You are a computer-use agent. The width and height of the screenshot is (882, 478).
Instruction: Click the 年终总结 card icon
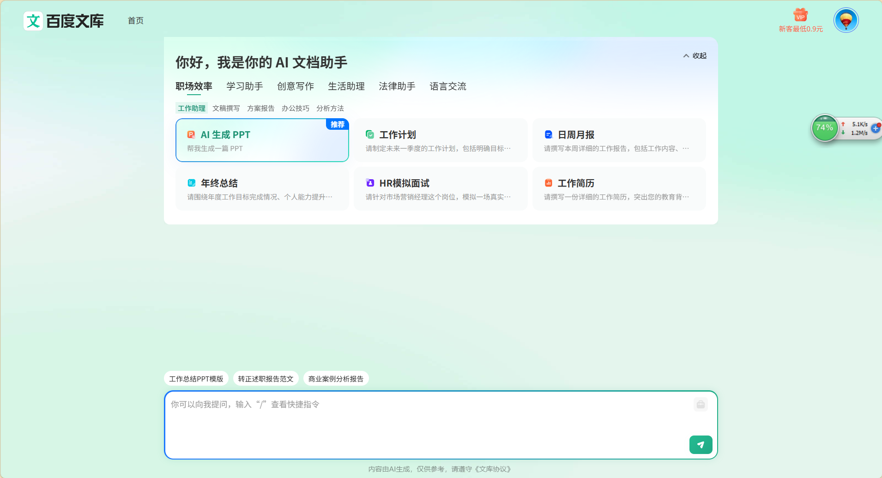click(191, 183)
